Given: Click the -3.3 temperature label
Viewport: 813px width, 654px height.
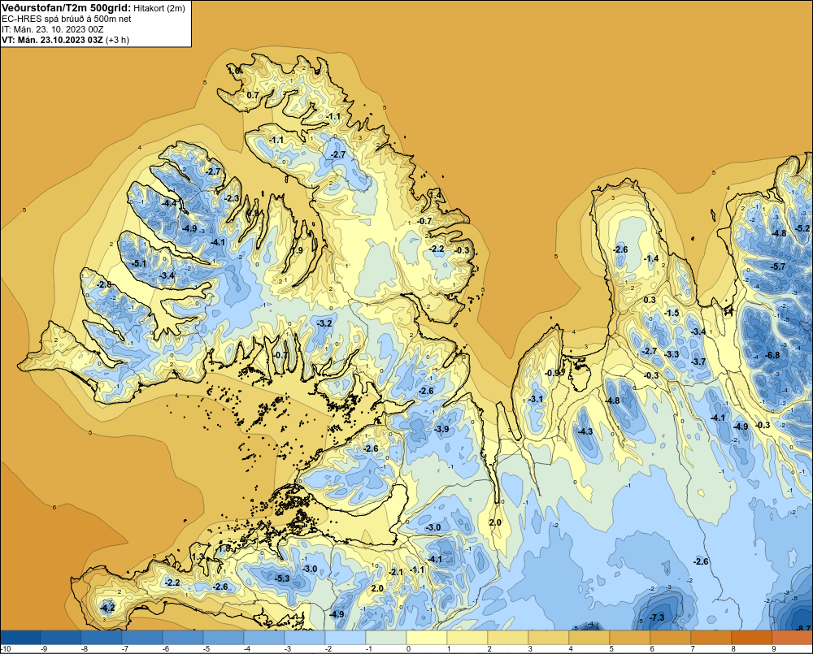Looking at the screenshot, I should click(672, 354).
